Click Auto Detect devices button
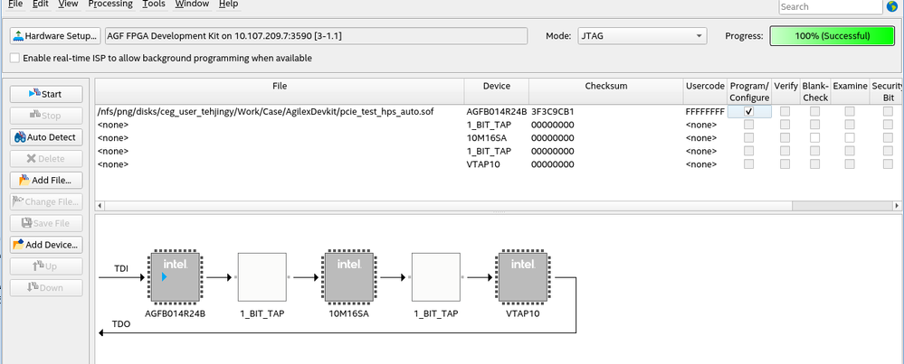Viewport: 904px width, 364px height. point(47,137)
